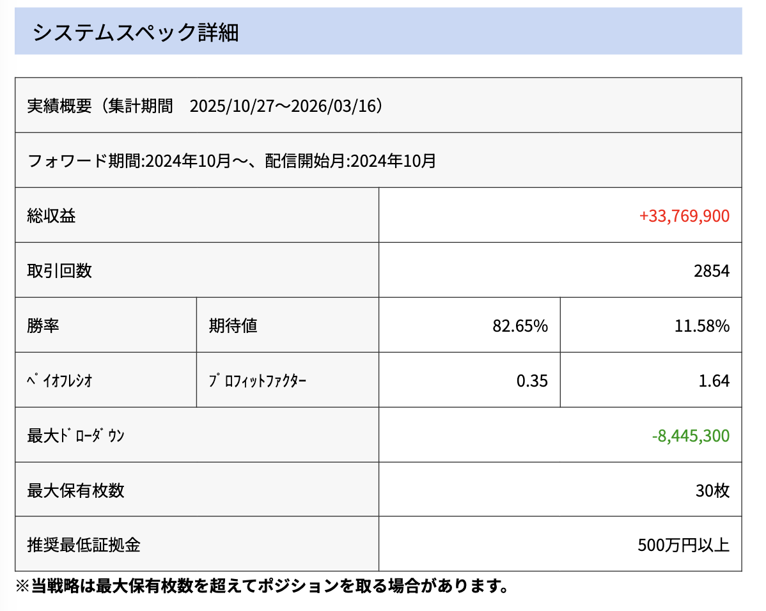The height and width of the screenshot is (611, 766).
Task: Select the red +33,769,900 profit value
Action: [x=684, y=216]
